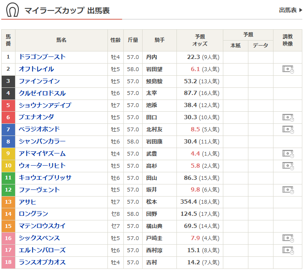Click ベラジオボンド training video icon
This screenshot has width=304, height=271.
coord(288,130)
